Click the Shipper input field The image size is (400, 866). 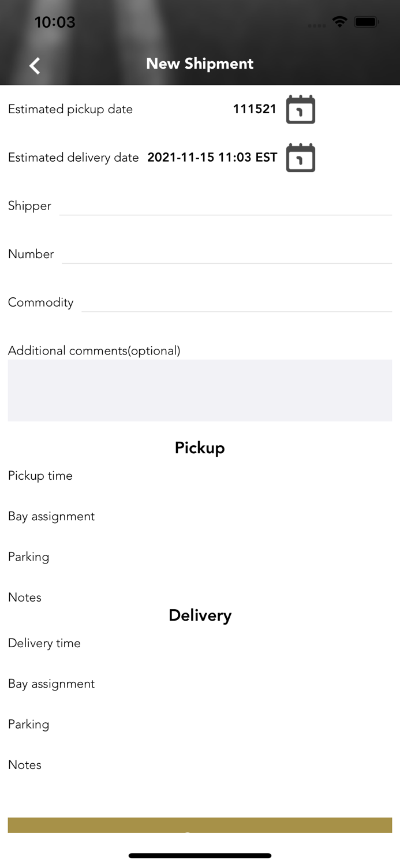[x=225, y=206]
